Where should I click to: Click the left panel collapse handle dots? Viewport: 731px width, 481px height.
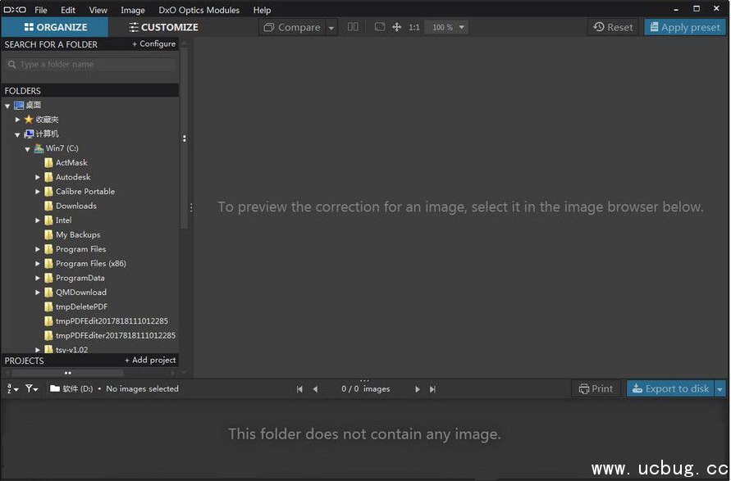pos(191,207)
